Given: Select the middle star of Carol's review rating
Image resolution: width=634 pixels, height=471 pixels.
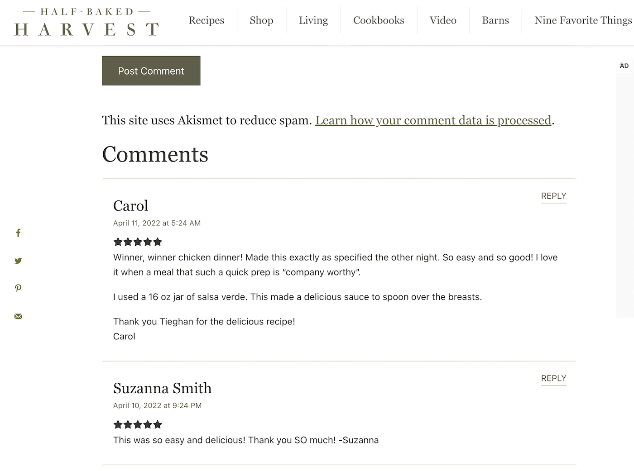Looking at the screenshot, I should click(x=138, y=242).
